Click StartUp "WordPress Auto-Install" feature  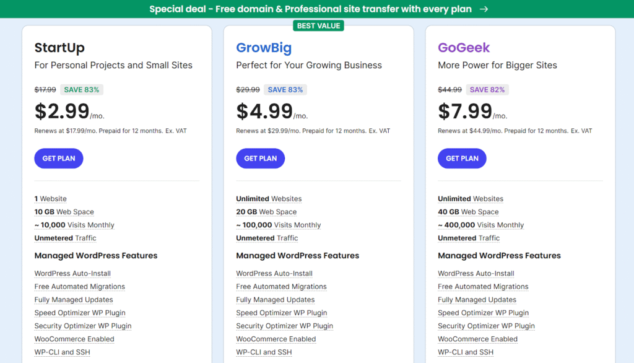click(x=72, y=273)
